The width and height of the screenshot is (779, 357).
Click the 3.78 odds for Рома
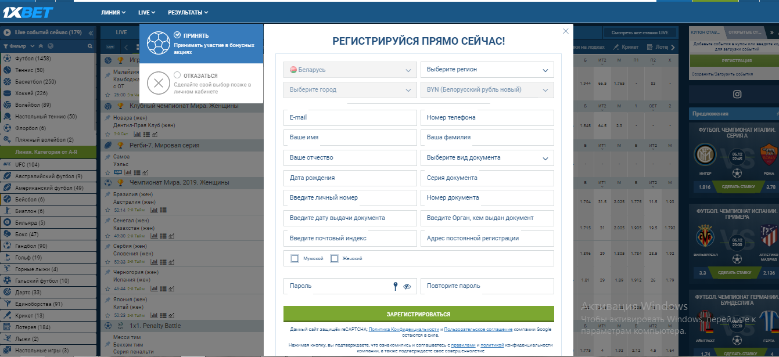click(770, 187)
